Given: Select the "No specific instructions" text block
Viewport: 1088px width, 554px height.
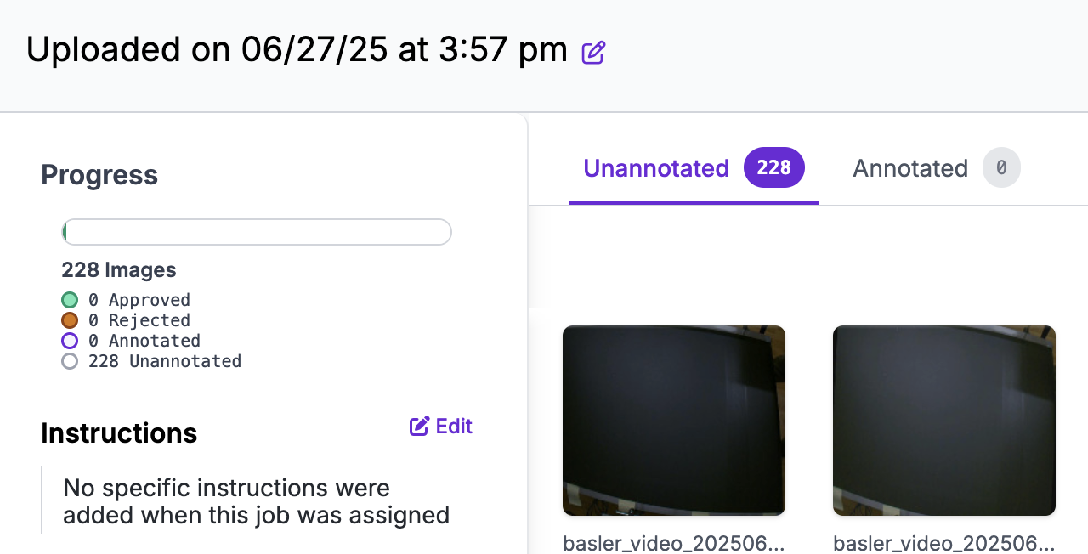Looking at the screenshot, I should (x=256, y=501).
